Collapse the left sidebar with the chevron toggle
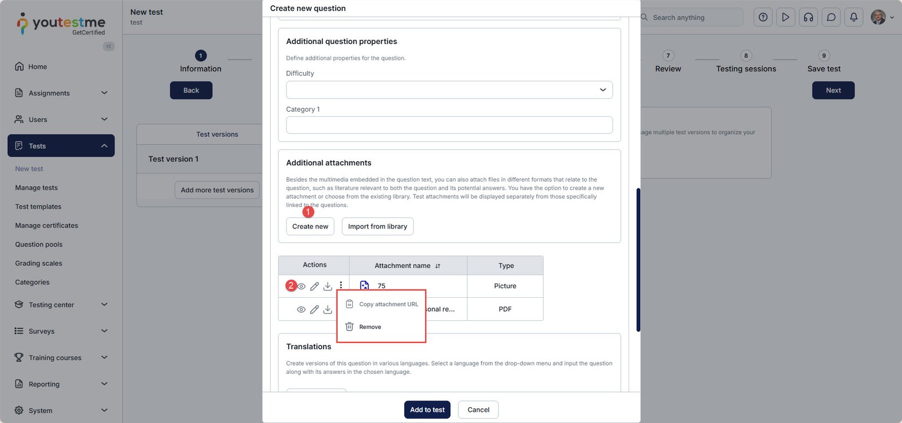 [x=108, y=46]
